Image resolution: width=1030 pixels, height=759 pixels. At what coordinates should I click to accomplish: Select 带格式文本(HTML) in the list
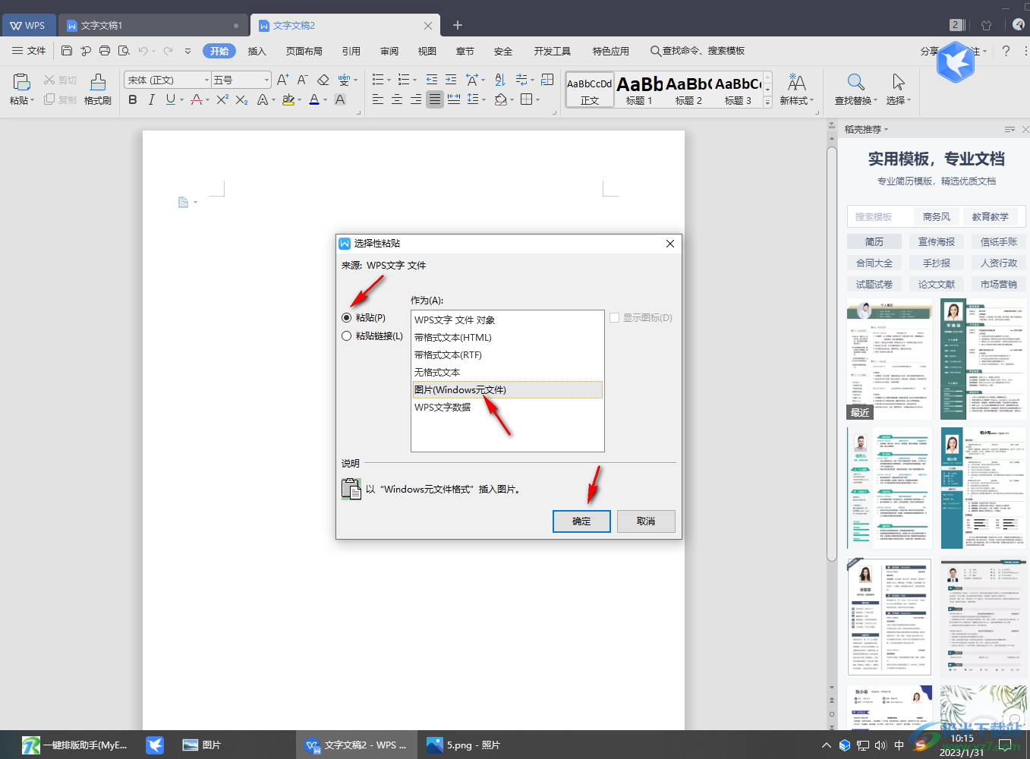pyautogui.click(x=507, y=338)
